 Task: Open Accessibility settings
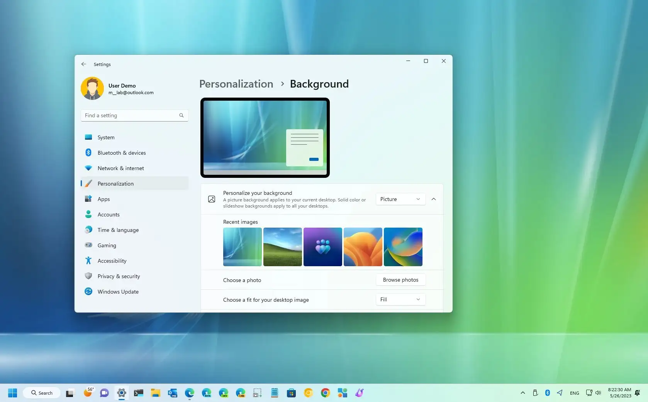(x=134, y=261)
